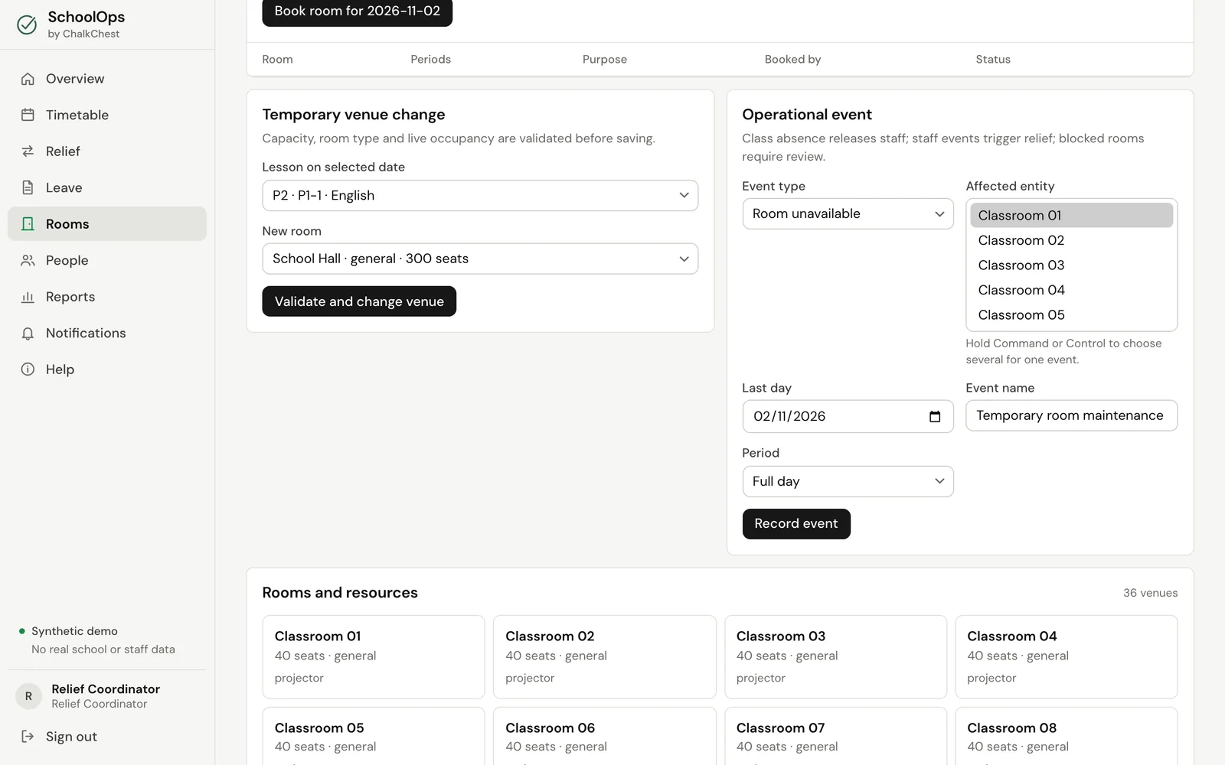
Task: Click the Classroom 01 venue card
Action: point(374,657)
